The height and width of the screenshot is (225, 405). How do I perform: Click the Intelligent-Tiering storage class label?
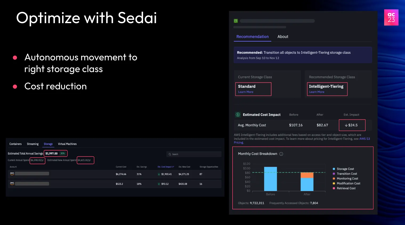click(326, 86)
